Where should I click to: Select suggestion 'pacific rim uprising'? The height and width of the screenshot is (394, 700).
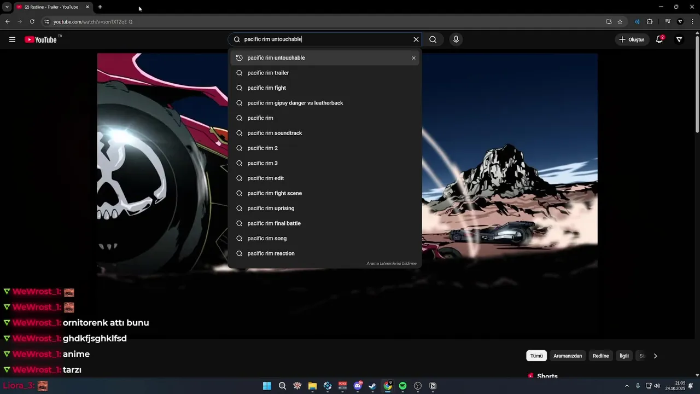(x=325, y=208)
